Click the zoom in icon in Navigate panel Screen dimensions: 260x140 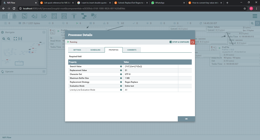coord(4,39)
